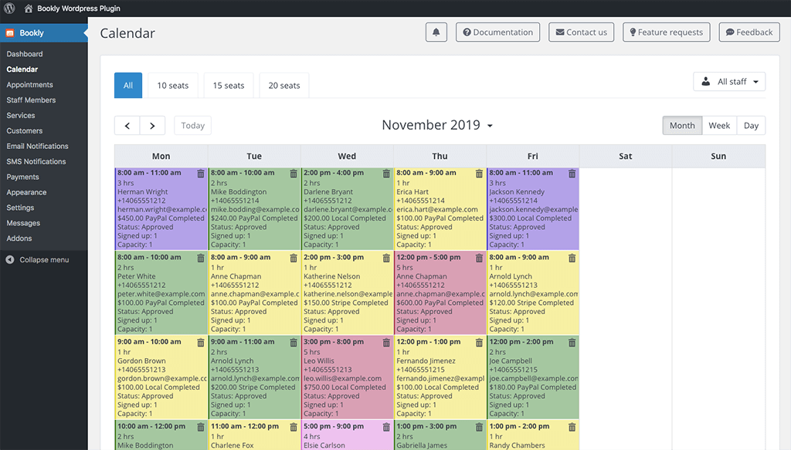Delete Gabriella James's appointment

click(479, 428)
